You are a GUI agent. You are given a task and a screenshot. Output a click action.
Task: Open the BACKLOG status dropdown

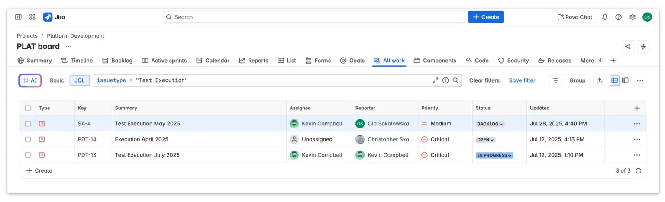(490, 124)
